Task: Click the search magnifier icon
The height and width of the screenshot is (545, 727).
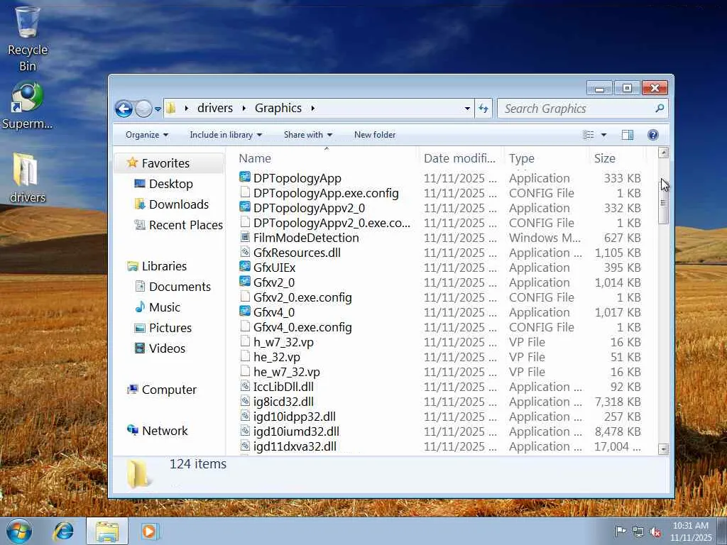Action: 660,108
